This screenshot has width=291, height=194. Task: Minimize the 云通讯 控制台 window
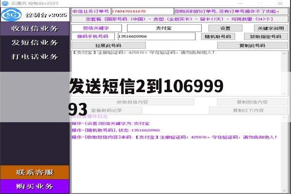point(241,3)
